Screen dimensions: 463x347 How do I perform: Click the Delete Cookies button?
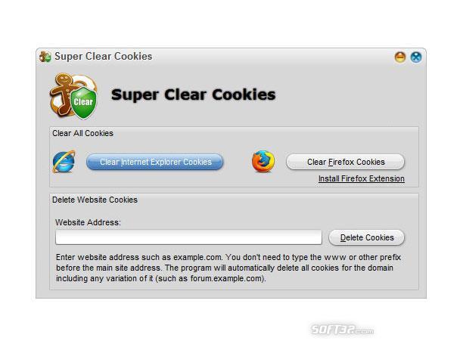click(x=366, y=237)
